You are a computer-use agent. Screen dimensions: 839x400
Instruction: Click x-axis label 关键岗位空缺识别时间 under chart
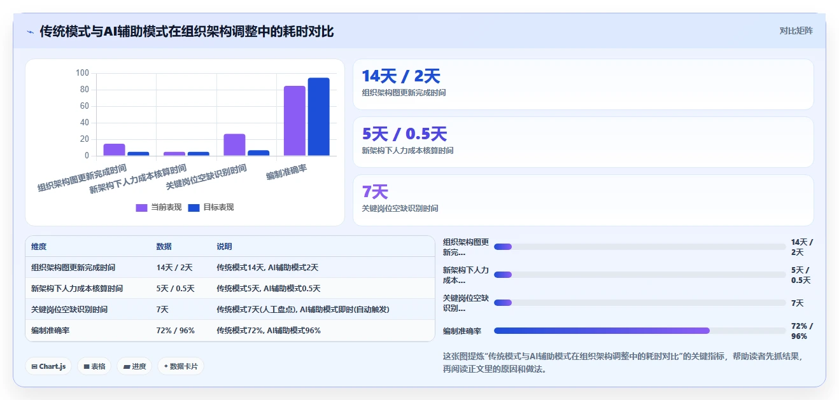tap(206, 177)
